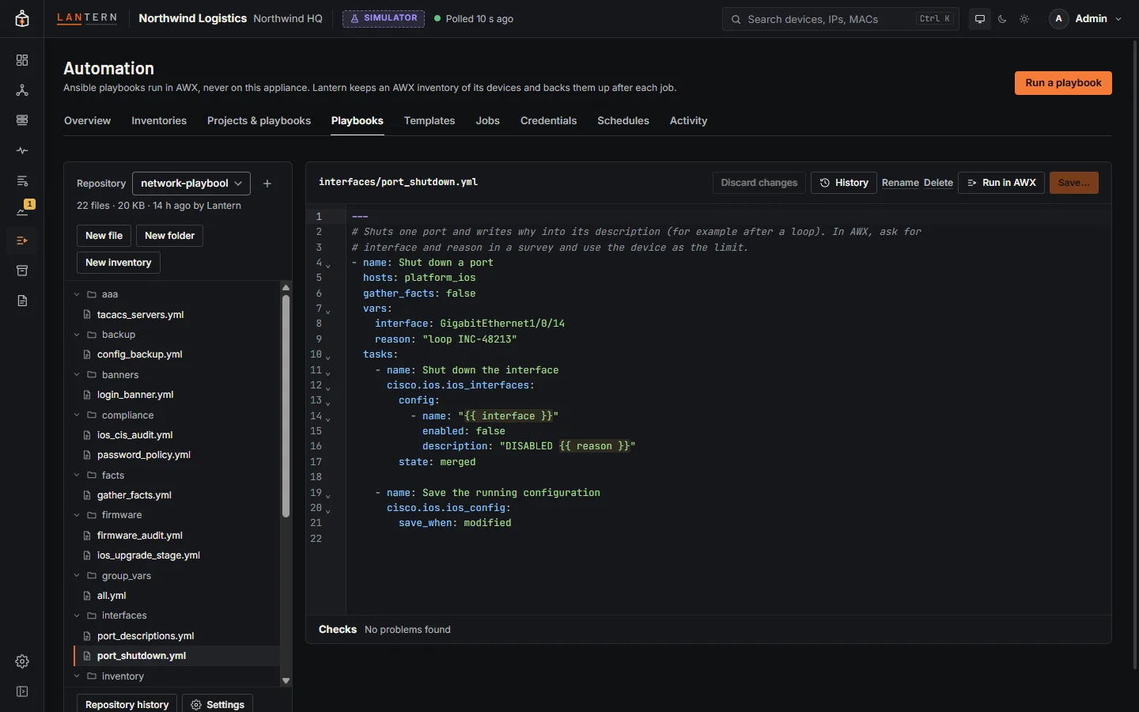Viewport: 1139px width, 712px height.
Task: Switch to the Credentials tab
Action: tap(548, 121)
